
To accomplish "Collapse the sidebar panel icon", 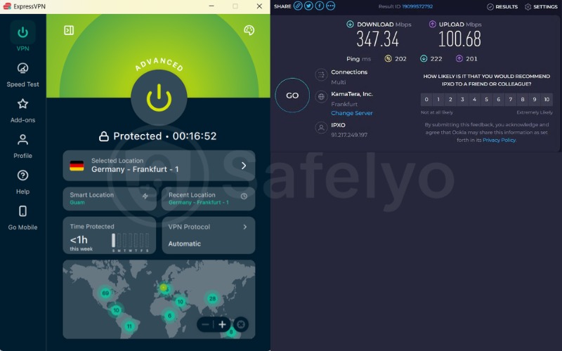I will (x=69, y=30).
